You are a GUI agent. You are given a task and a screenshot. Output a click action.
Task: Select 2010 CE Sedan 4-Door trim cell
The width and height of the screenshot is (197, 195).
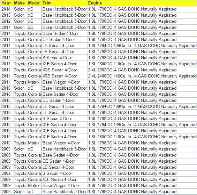(x=64, y=101)
